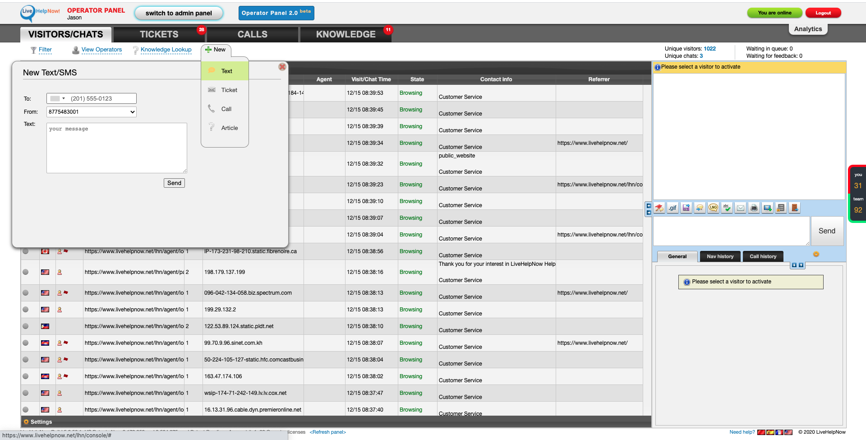Click the .gif toolbar icon
The image size is (866, 440).
pos(673,208)
